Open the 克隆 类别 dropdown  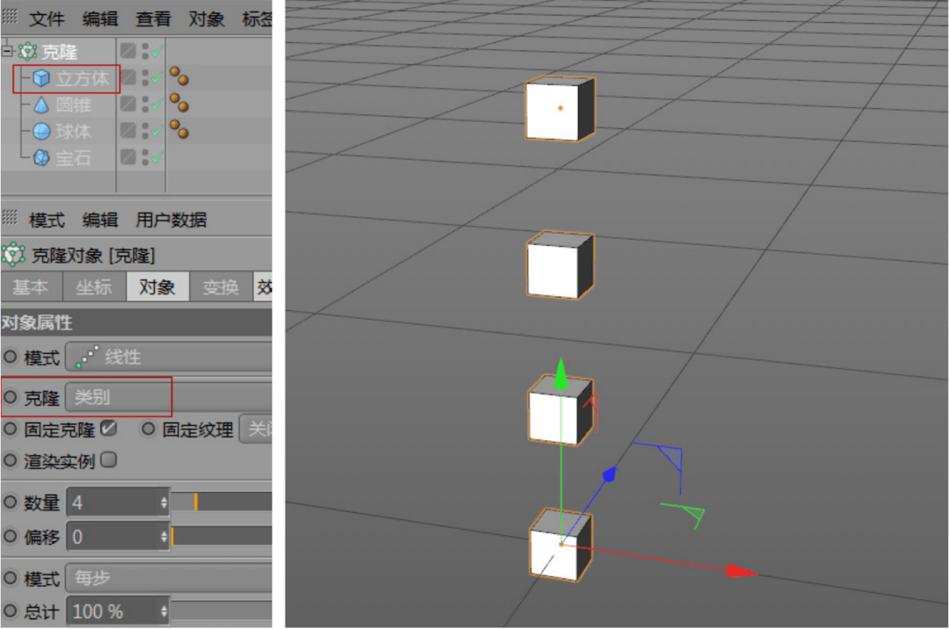coord(169,397)
